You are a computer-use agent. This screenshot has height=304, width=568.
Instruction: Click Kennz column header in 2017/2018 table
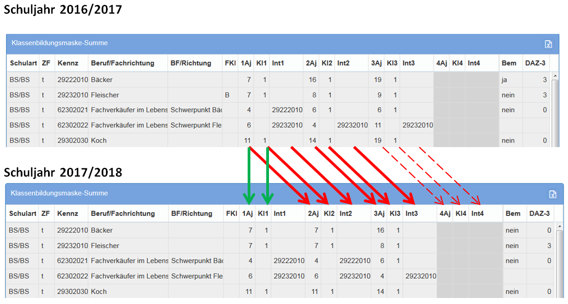[x=68, y=214]
